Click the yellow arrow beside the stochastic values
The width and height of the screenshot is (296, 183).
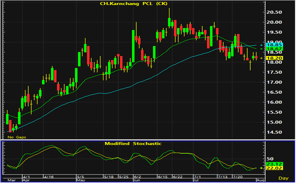[261, 168]
